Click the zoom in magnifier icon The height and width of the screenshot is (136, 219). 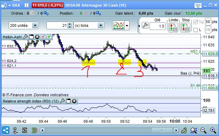[x=213, y=130]
